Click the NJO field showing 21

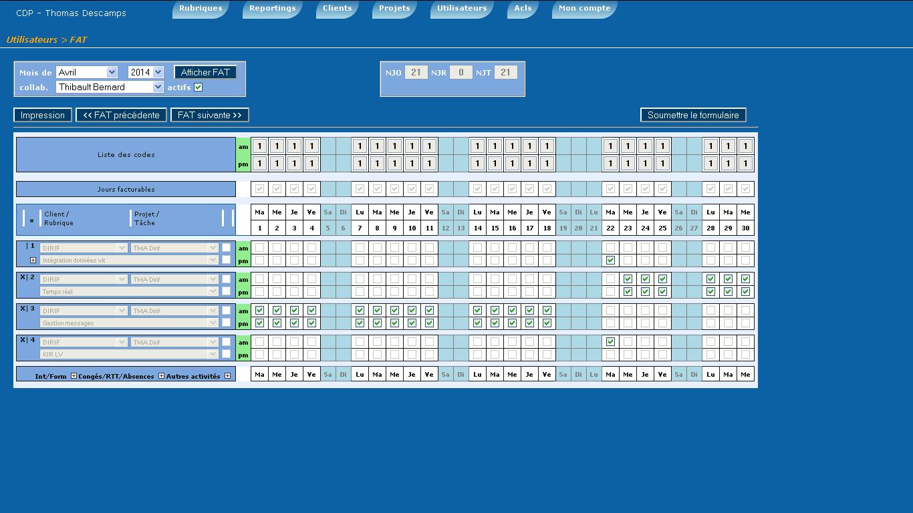(416, 72)
